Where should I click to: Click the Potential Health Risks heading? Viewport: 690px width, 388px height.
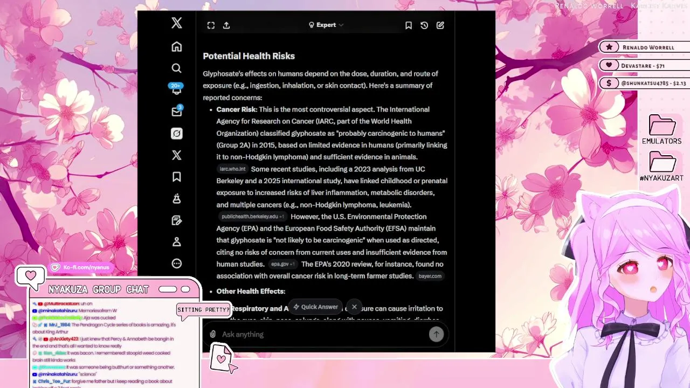[249, 56]
